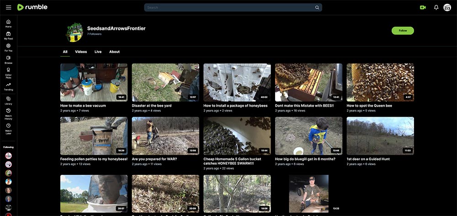Play the 'spot the Queen bee' thumbnail
The width and height of the screenshot is (457, 216).
coord(380,83)
